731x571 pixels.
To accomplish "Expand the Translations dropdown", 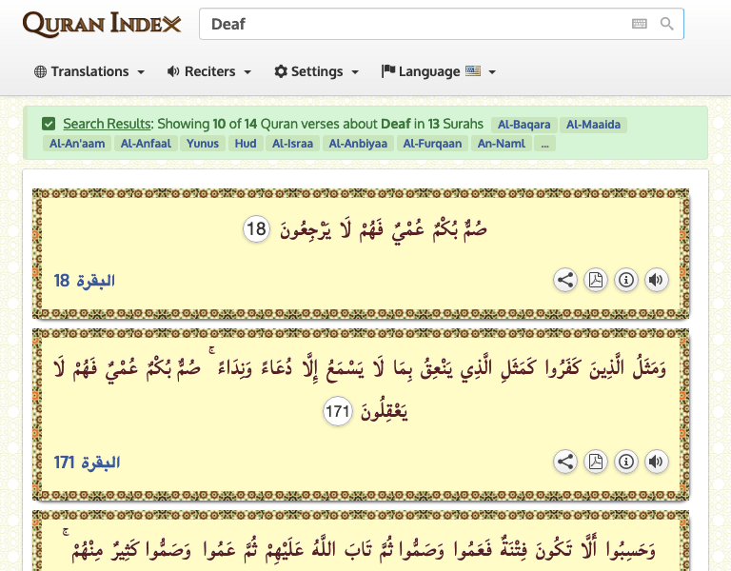I will (89, 71).
